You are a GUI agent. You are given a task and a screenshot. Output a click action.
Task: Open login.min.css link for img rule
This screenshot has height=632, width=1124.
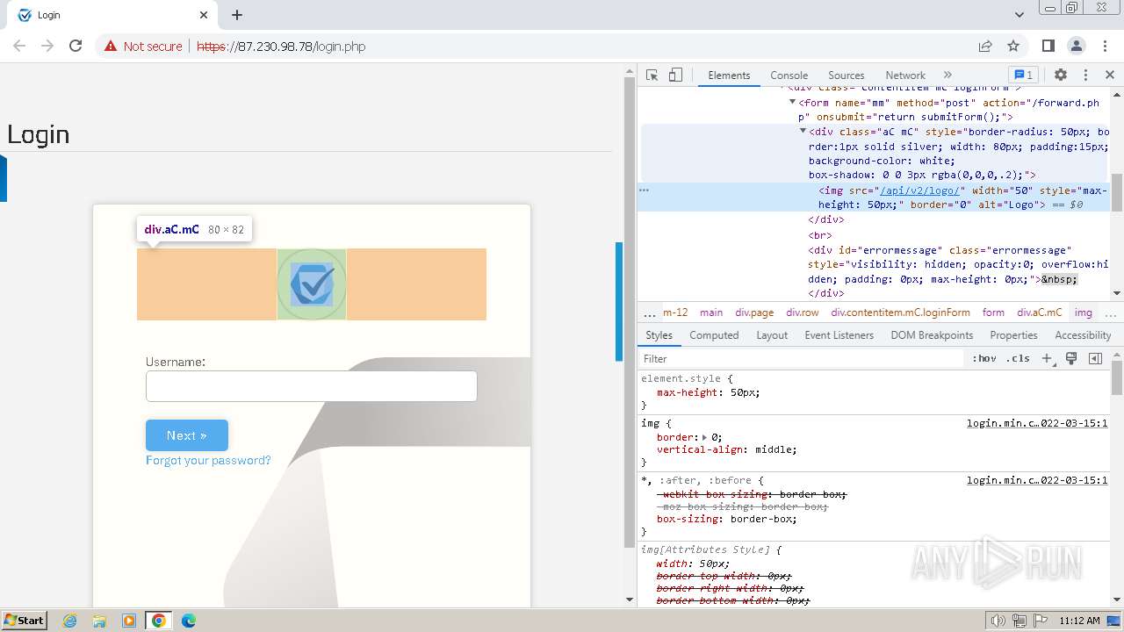click(1037, 423)
